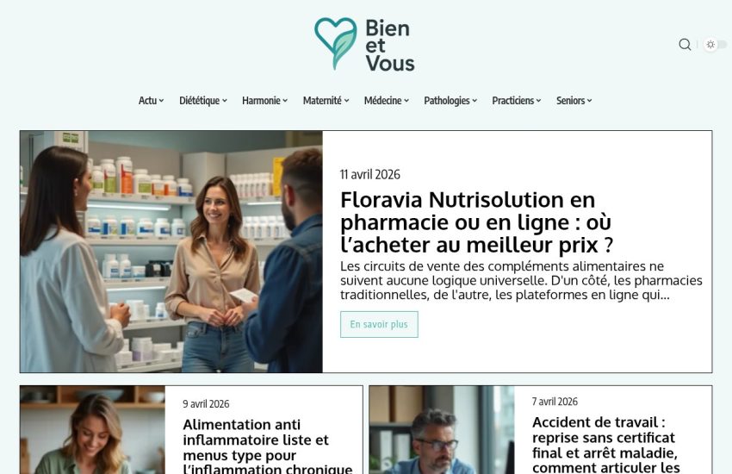Expand the Actu menu chevron

pyautogui.click(x=162, y=101)
